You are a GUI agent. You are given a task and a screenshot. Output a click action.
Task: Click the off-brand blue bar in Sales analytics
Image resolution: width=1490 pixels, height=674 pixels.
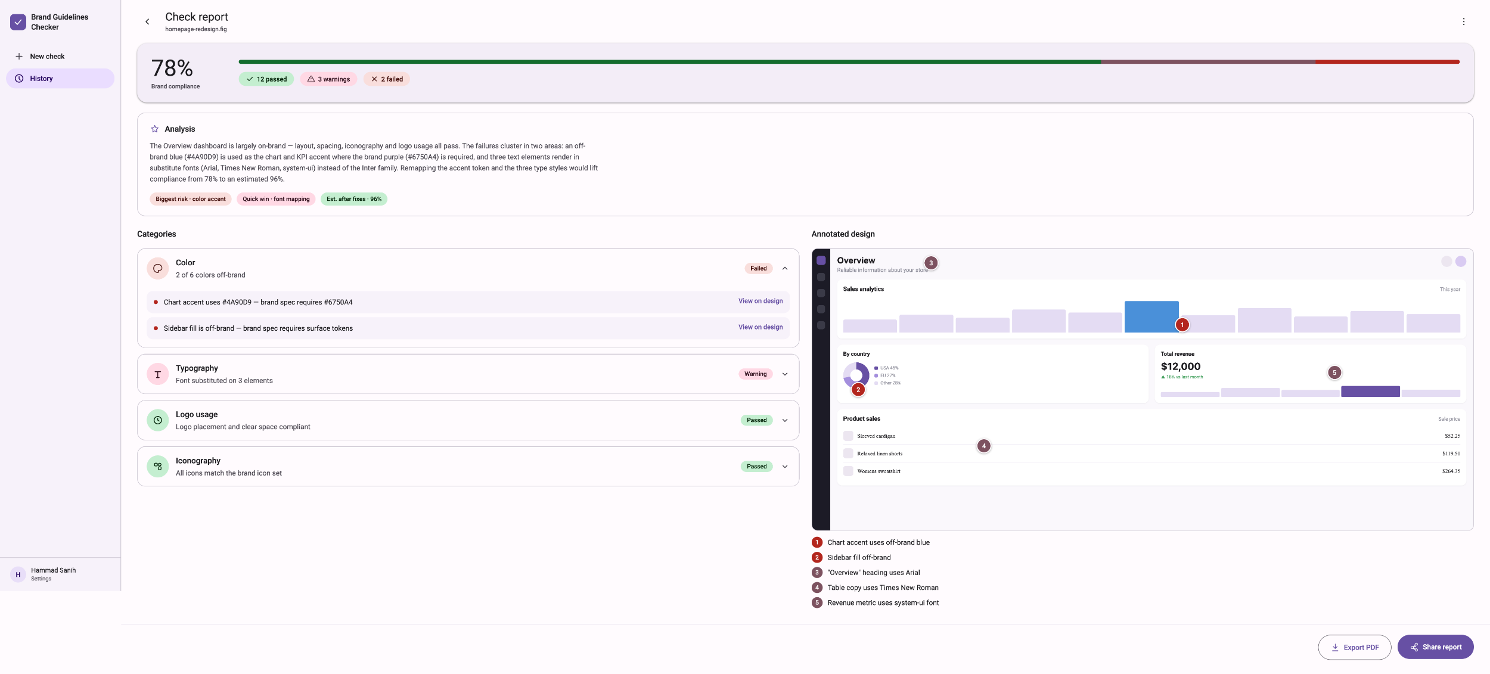(1151, 316)
